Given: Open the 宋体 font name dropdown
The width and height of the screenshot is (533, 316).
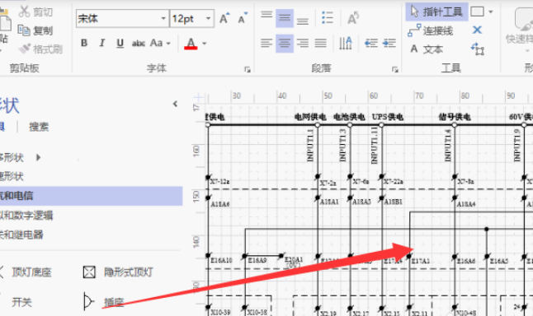Looking at the screenshot, I should coord(123,18).
